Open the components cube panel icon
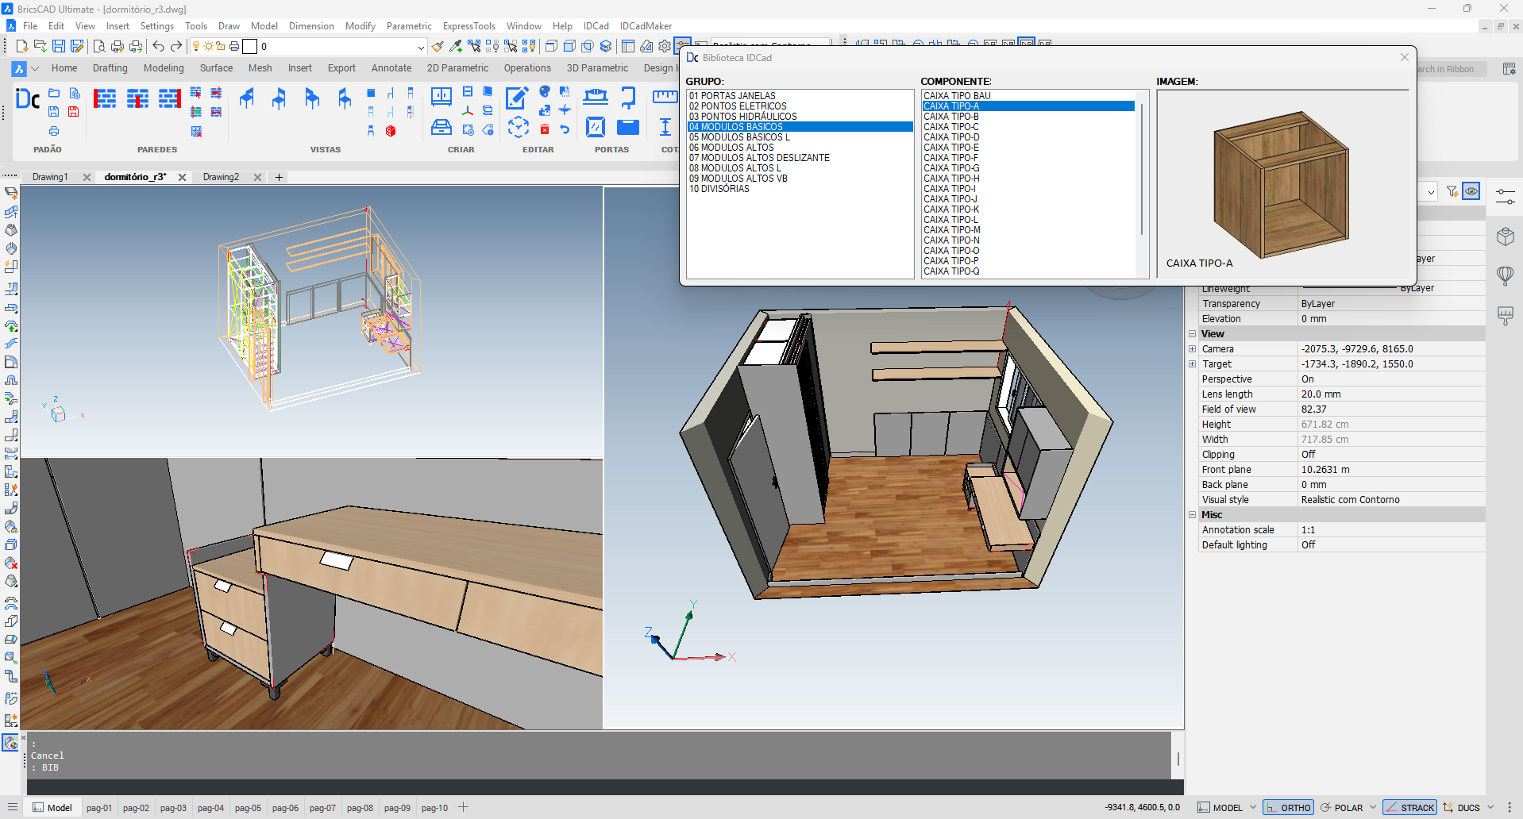The image size is (1523, 819). [x=1505, y=236]
